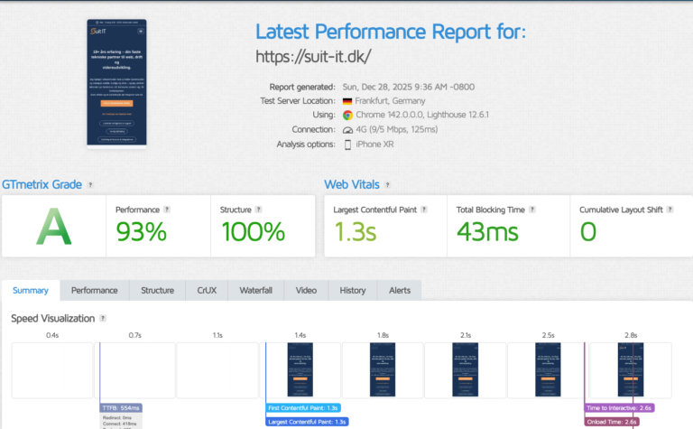This screenshot has width=693, height=429.
Task: Open the Structure tab
Action: point(157,290)
